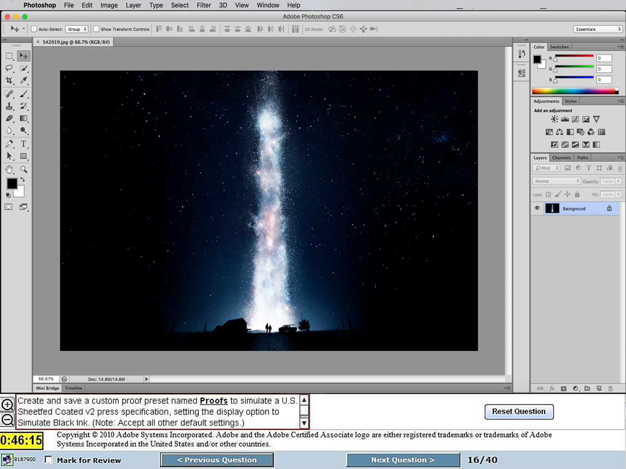626x469 pixels.
Task: Tick the Mark for Review checkbox
Action: (x=49, y=460)
